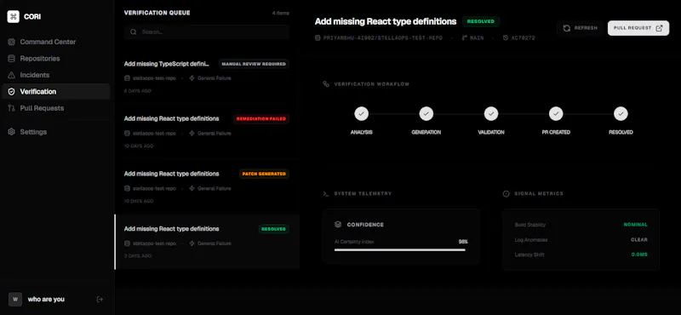Click the Resolved badge in queue list
Screen dimensions: 681x315
coord(273,229)
